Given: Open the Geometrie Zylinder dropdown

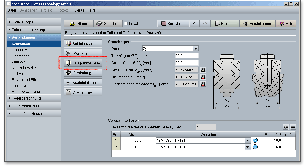Looking at the screenshot, I should (x=195, y=48).
